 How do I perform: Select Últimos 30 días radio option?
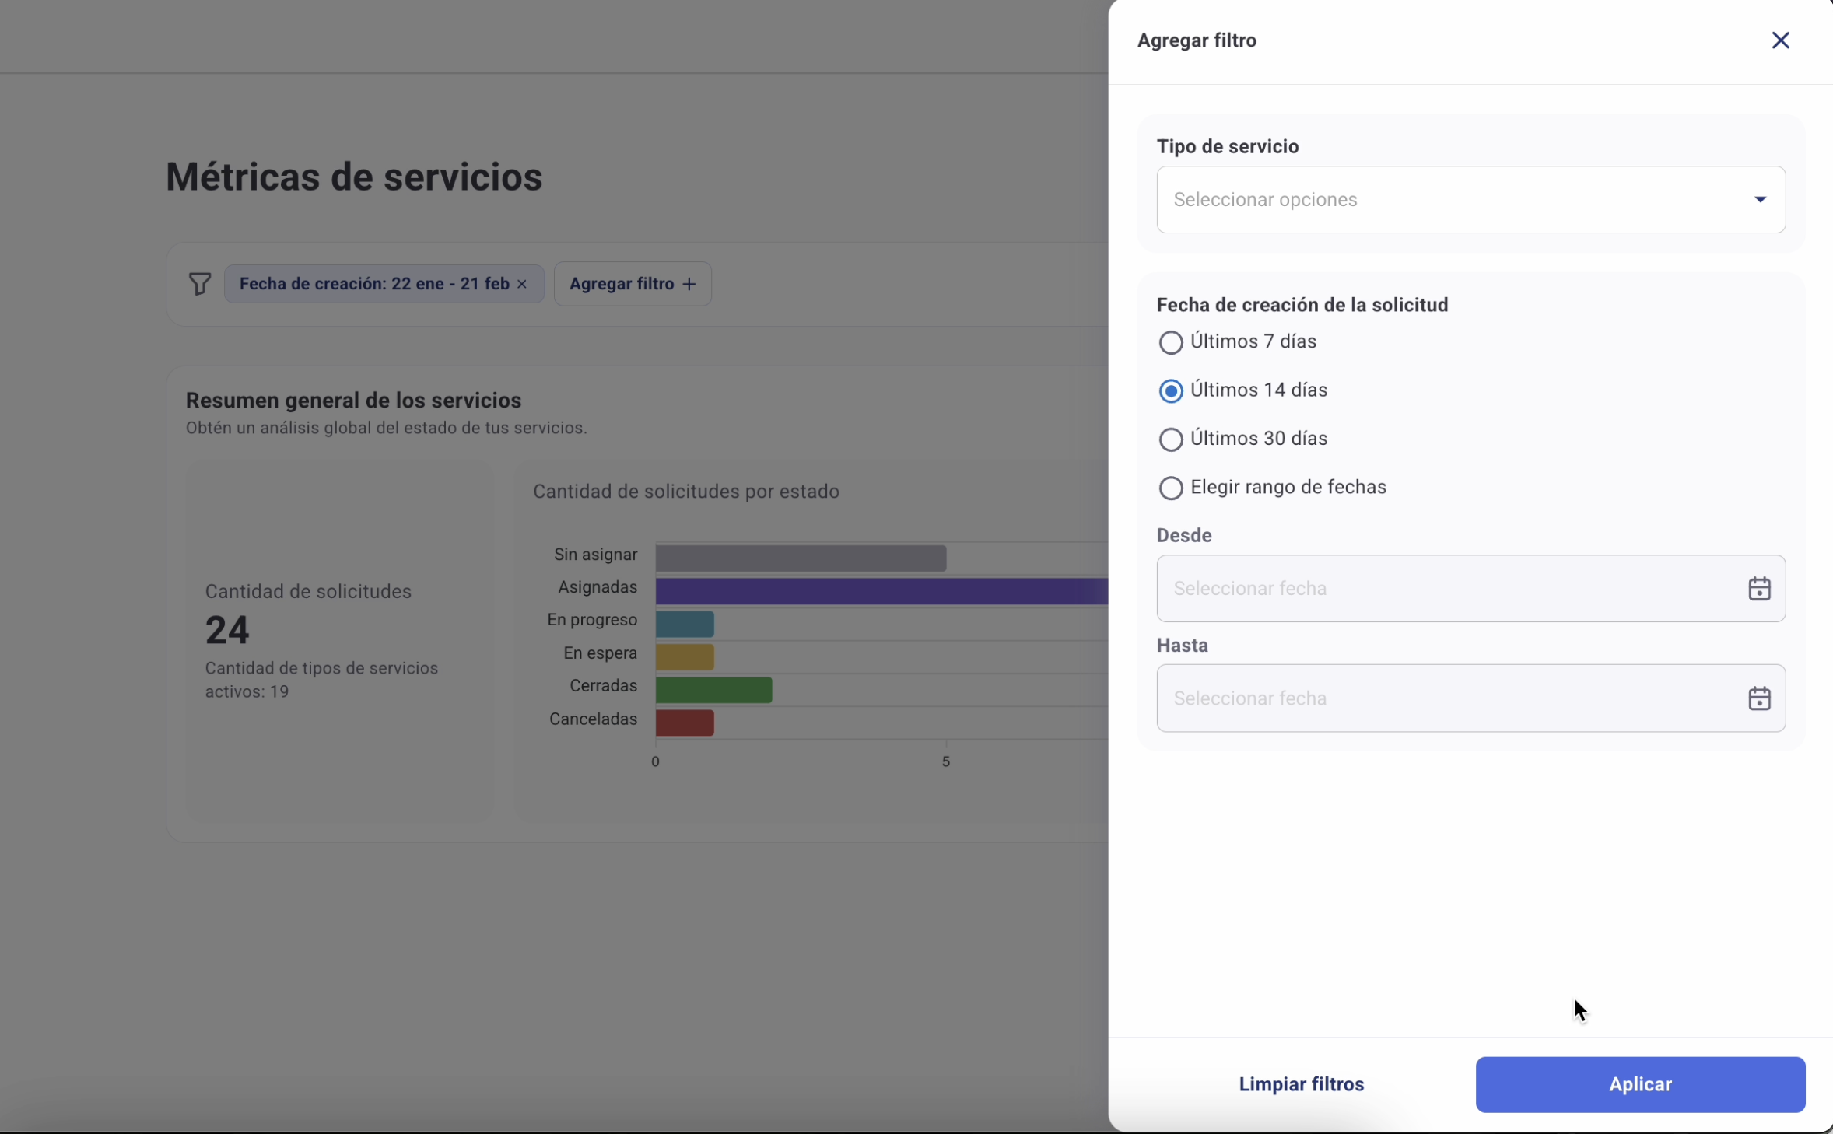pos(1170,439)
